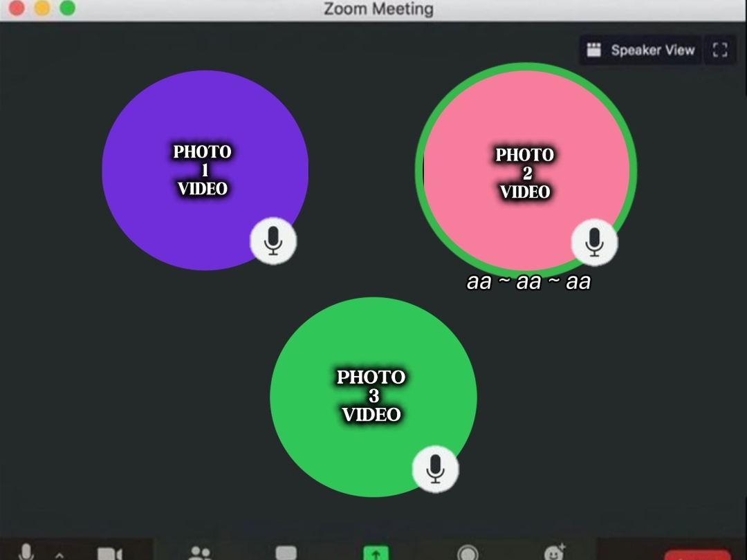747x560 pixels.
Task: Start recording with the Record circle icon
Action: [468, 553]
